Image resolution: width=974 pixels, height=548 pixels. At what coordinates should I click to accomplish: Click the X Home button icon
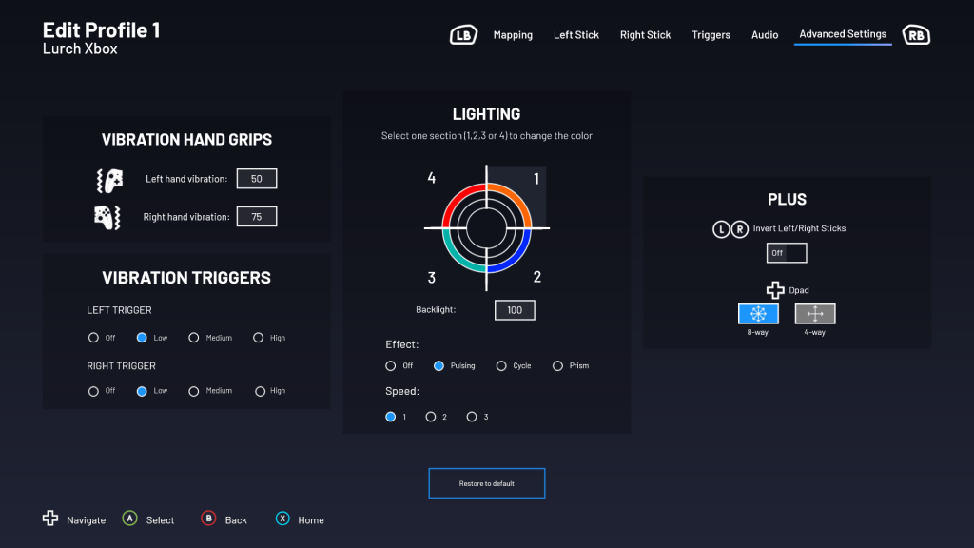coord(282,519)
